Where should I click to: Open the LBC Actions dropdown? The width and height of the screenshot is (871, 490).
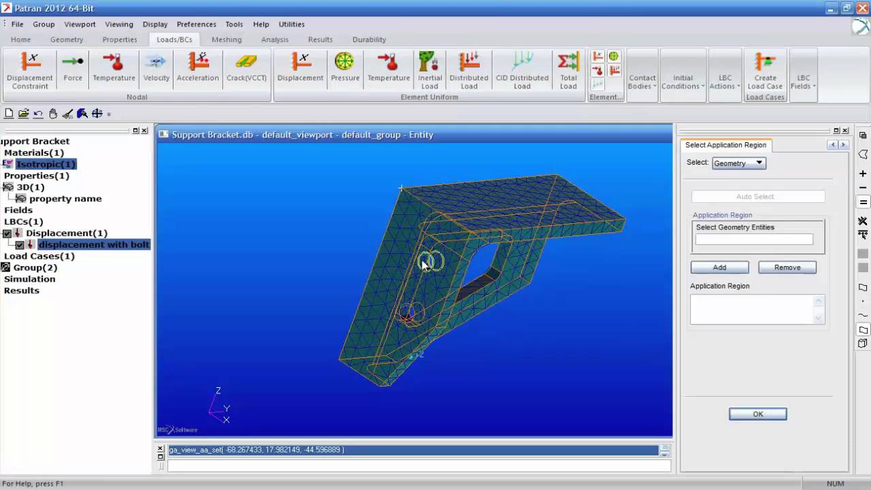725,82
